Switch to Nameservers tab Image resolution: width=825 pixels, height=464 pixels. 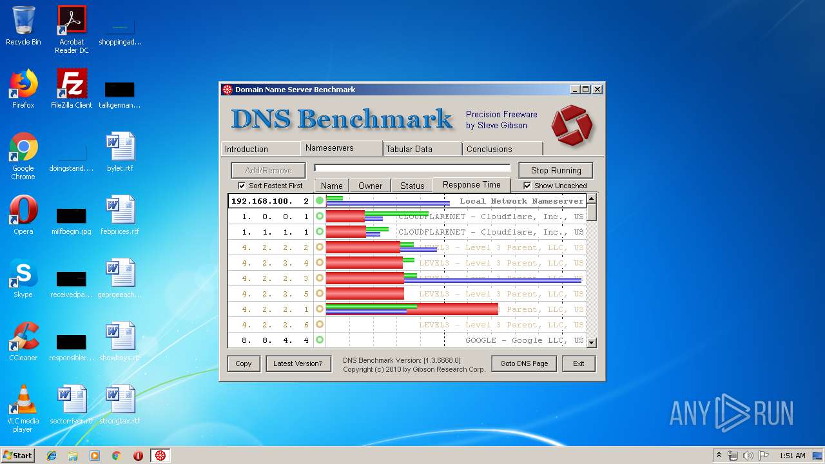click(342, 148)
